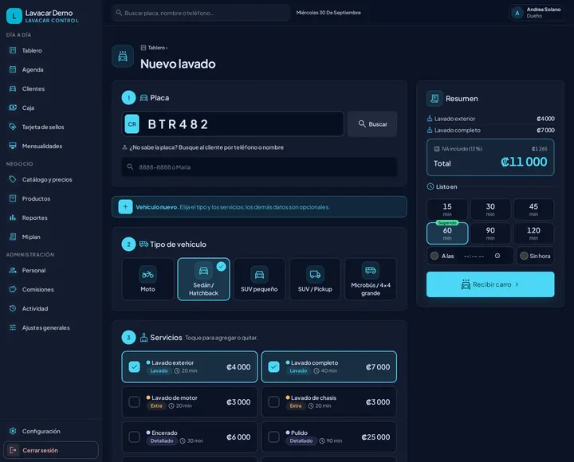Open Tarjeta de sellos

(x=51, y=127)
